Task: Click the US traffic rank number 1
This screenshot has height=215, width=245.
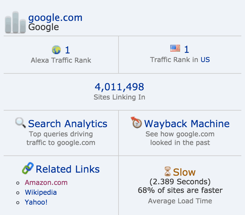Action: point(187,49)
